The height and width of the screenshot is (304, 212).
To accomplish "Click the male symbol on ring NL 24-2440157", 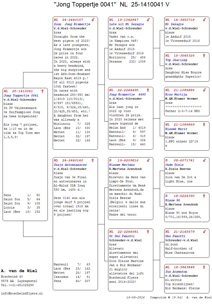I will [93, 20].
